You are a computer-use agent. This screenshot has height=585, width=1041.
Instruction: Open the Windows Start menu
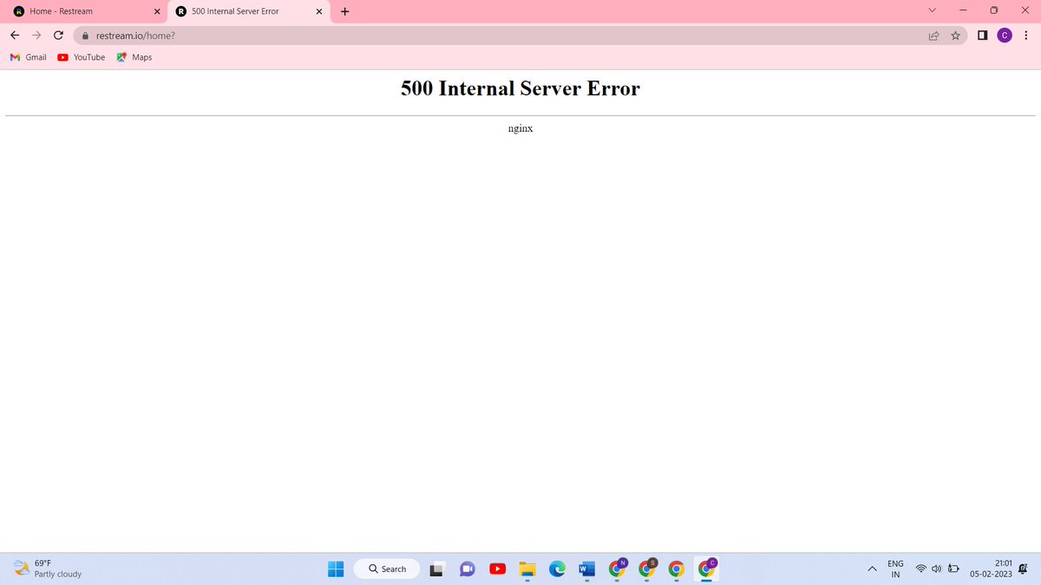(x=336, y=569)
